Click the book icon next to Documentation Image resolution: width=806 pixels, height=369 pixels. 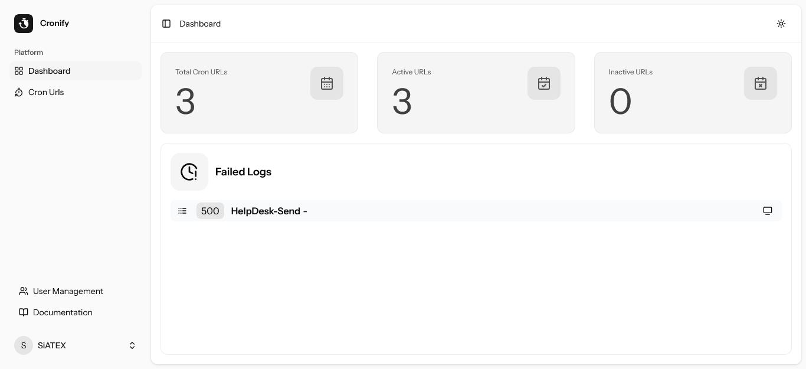24,312
